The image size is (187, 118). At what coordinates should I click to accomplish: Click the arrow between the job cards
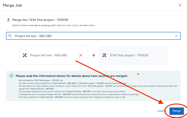(x=93, y=55)
